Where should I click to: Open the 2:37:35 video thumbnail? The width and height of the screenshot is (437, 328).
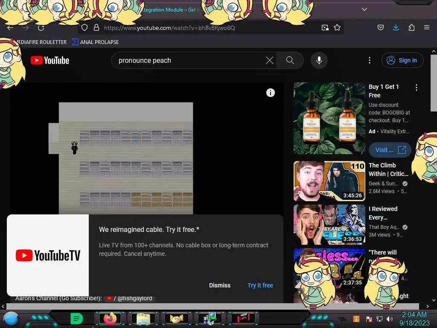click(329, 268)
